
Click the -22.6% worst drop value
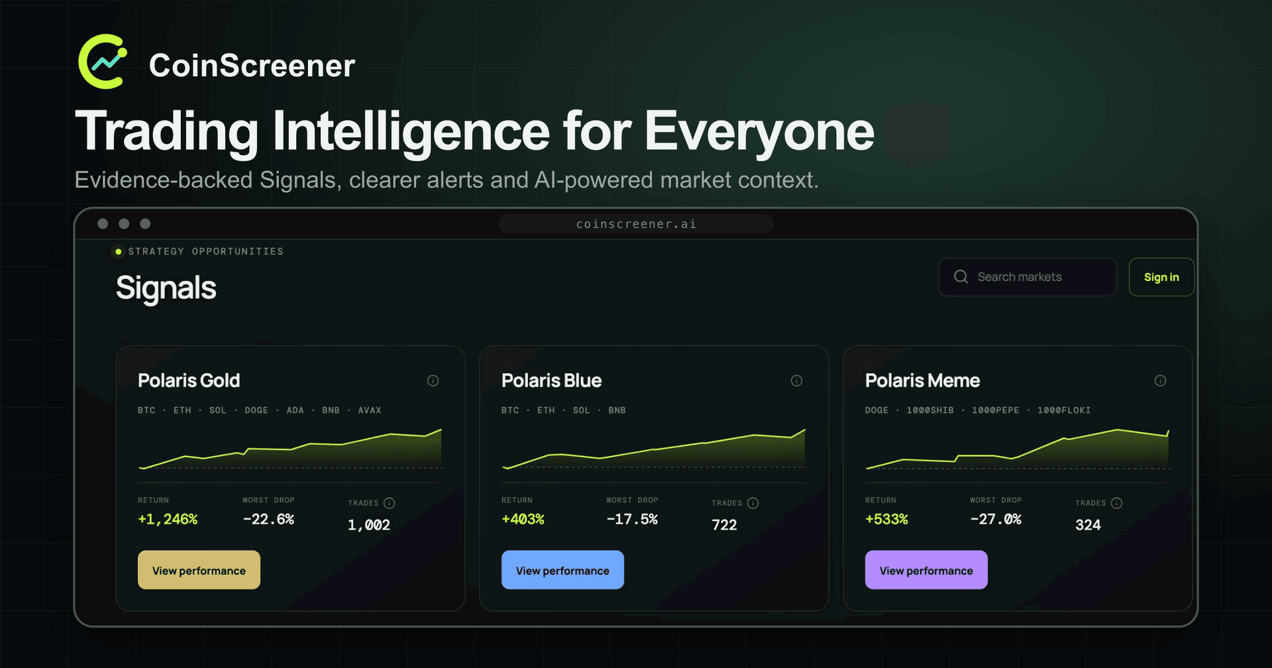click(268, 520)
